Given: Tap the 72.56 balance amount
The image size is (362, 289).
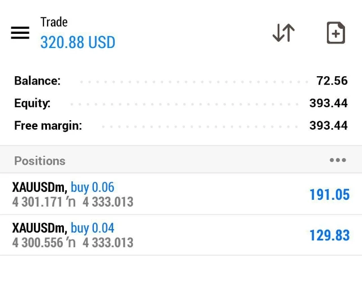Looking at the screenshot, I should click(x=332, y=81).
